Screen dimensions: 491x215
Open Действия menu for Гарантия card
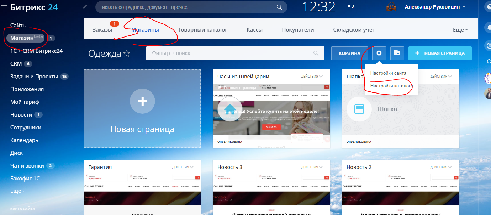[183, 167]
